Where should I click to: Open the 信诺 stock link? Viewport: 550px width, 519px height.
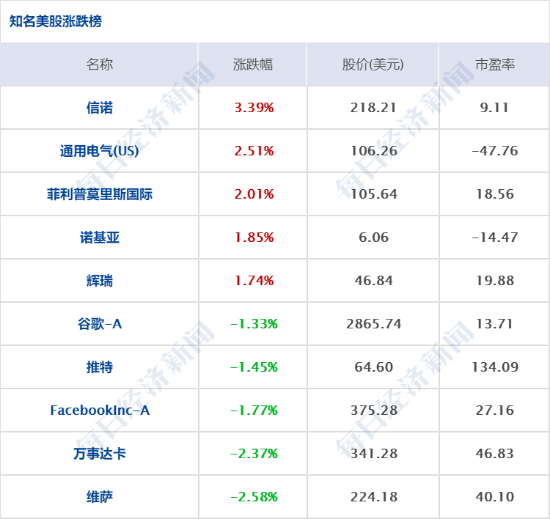[100, 108]
